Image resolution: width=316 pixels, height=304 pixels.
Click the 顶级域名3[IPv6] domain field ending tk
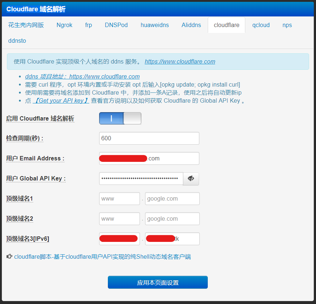(172, 239)
